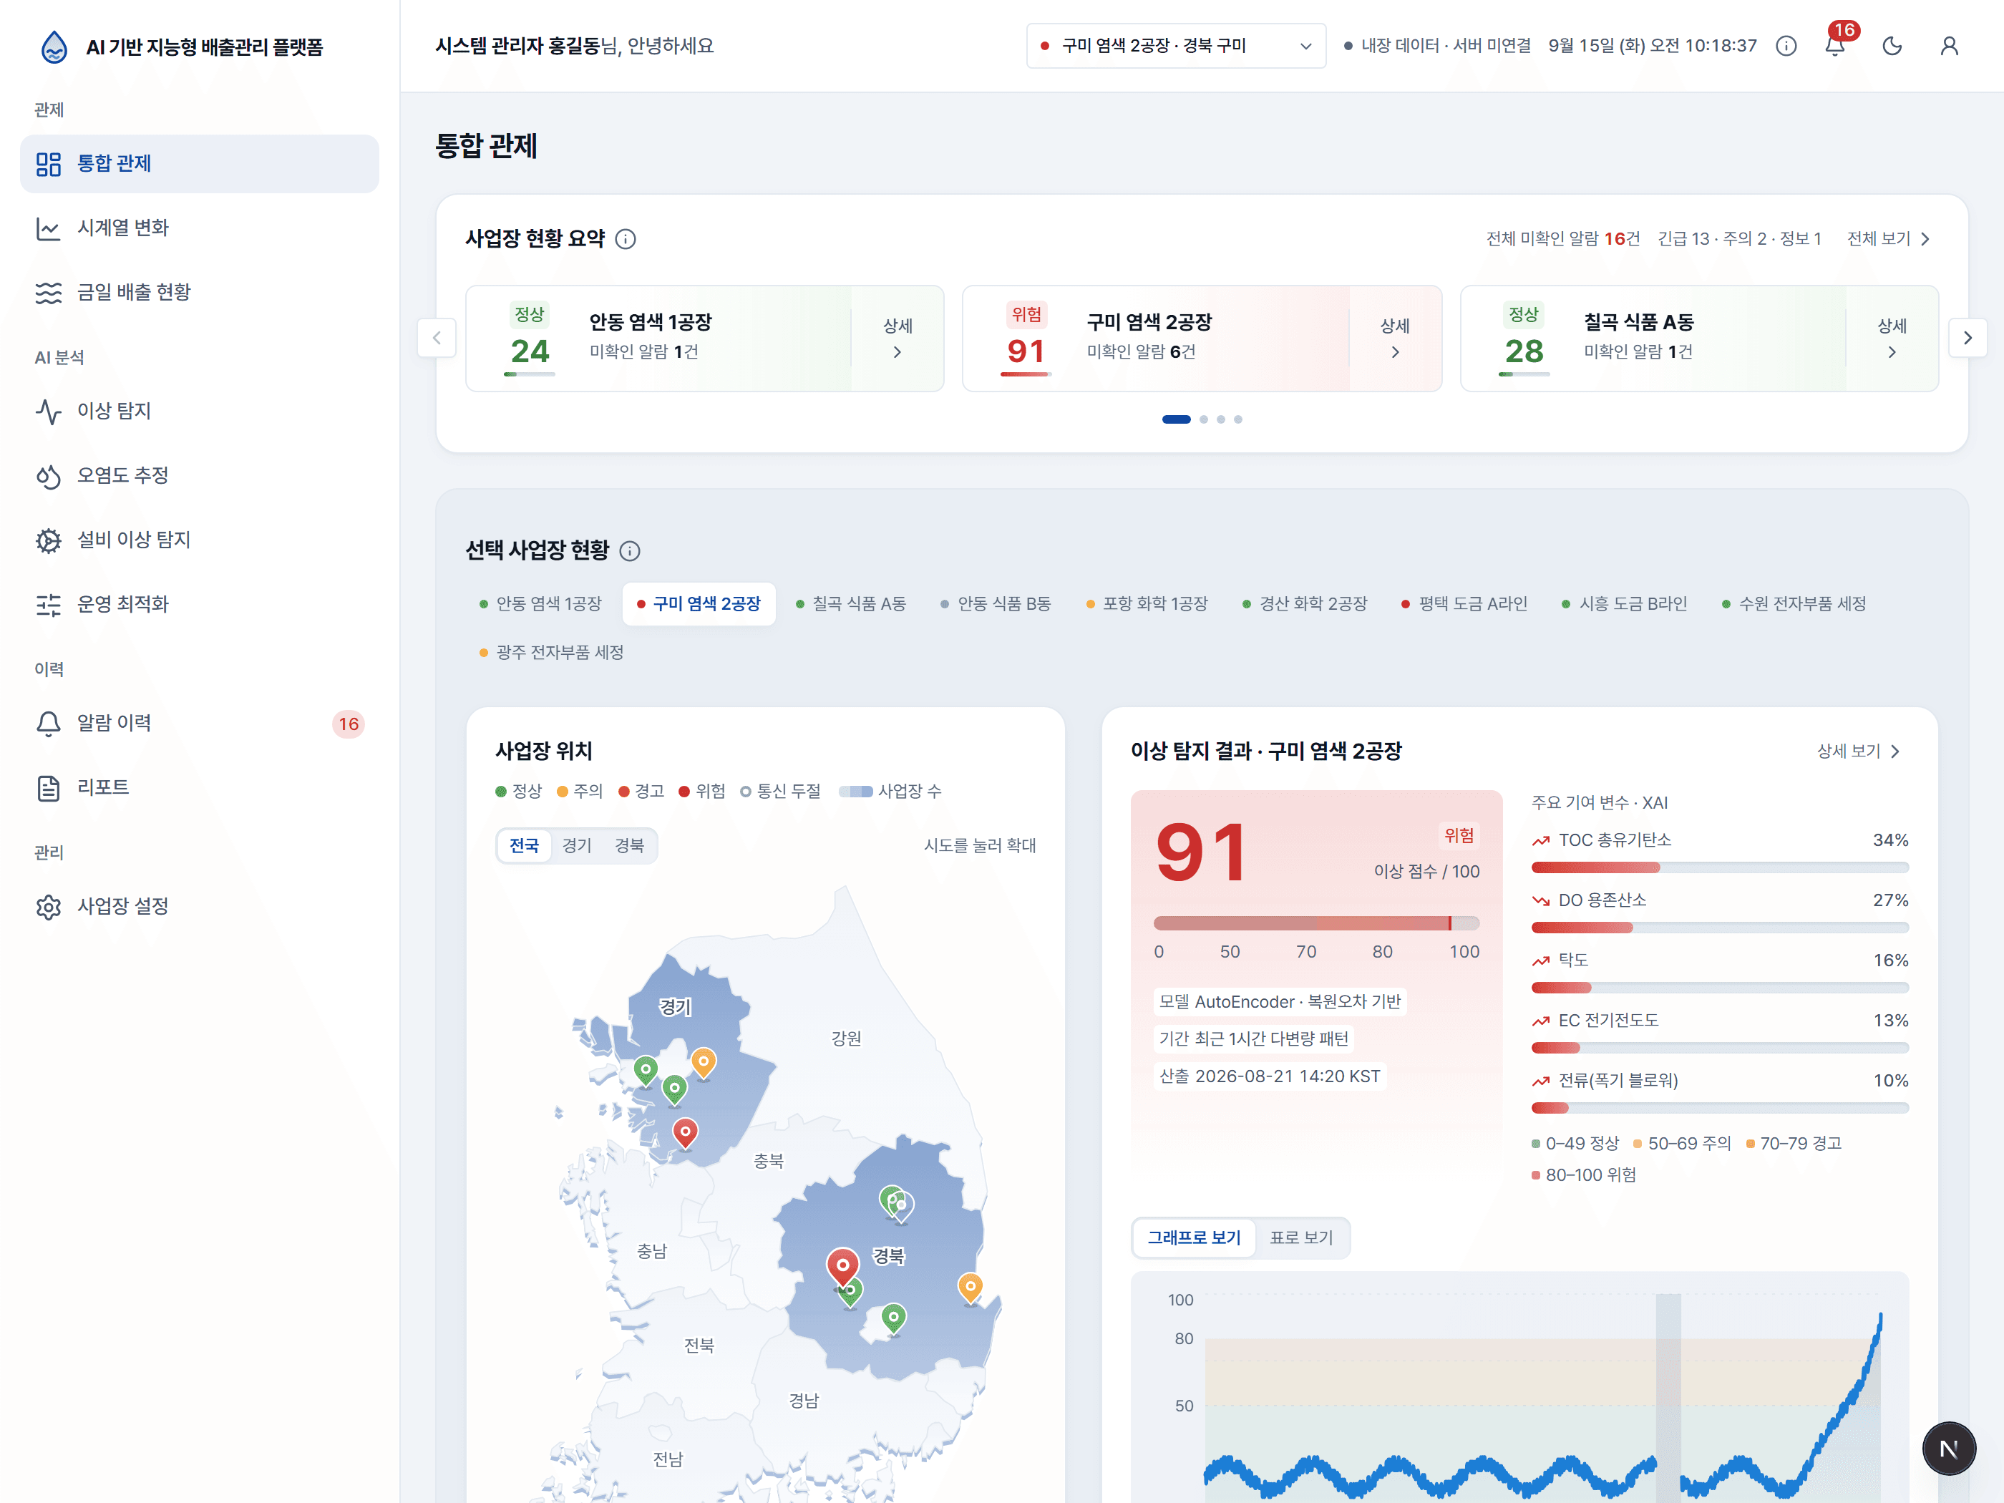Click the fourth carousel page dot
This screenshot has height=1503, width=2004.
(1237, 419)
